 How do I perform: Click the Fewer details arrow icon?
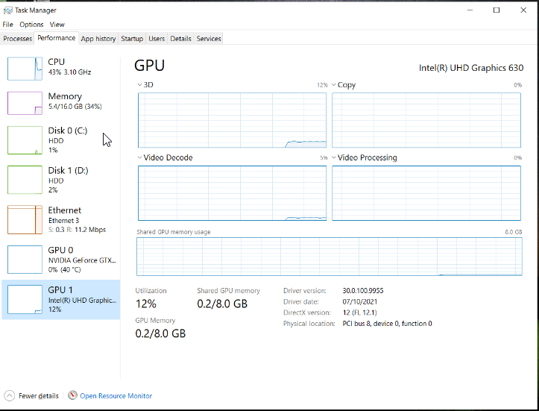point(10,396)
